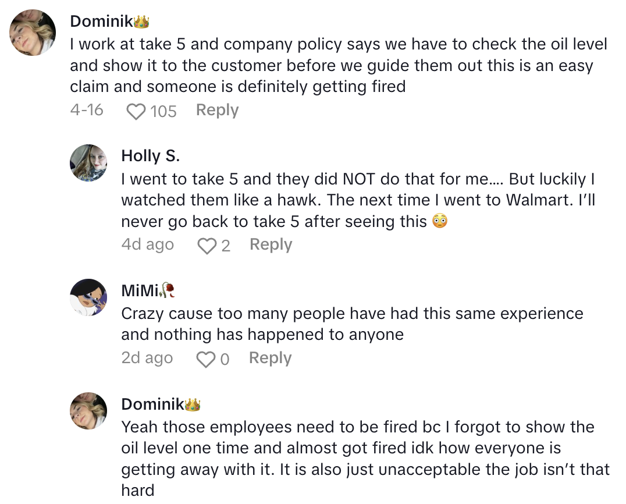Screen dimensions: 626x504
Task: Click the 4-16 date stamp
Action: coord(87,110)
